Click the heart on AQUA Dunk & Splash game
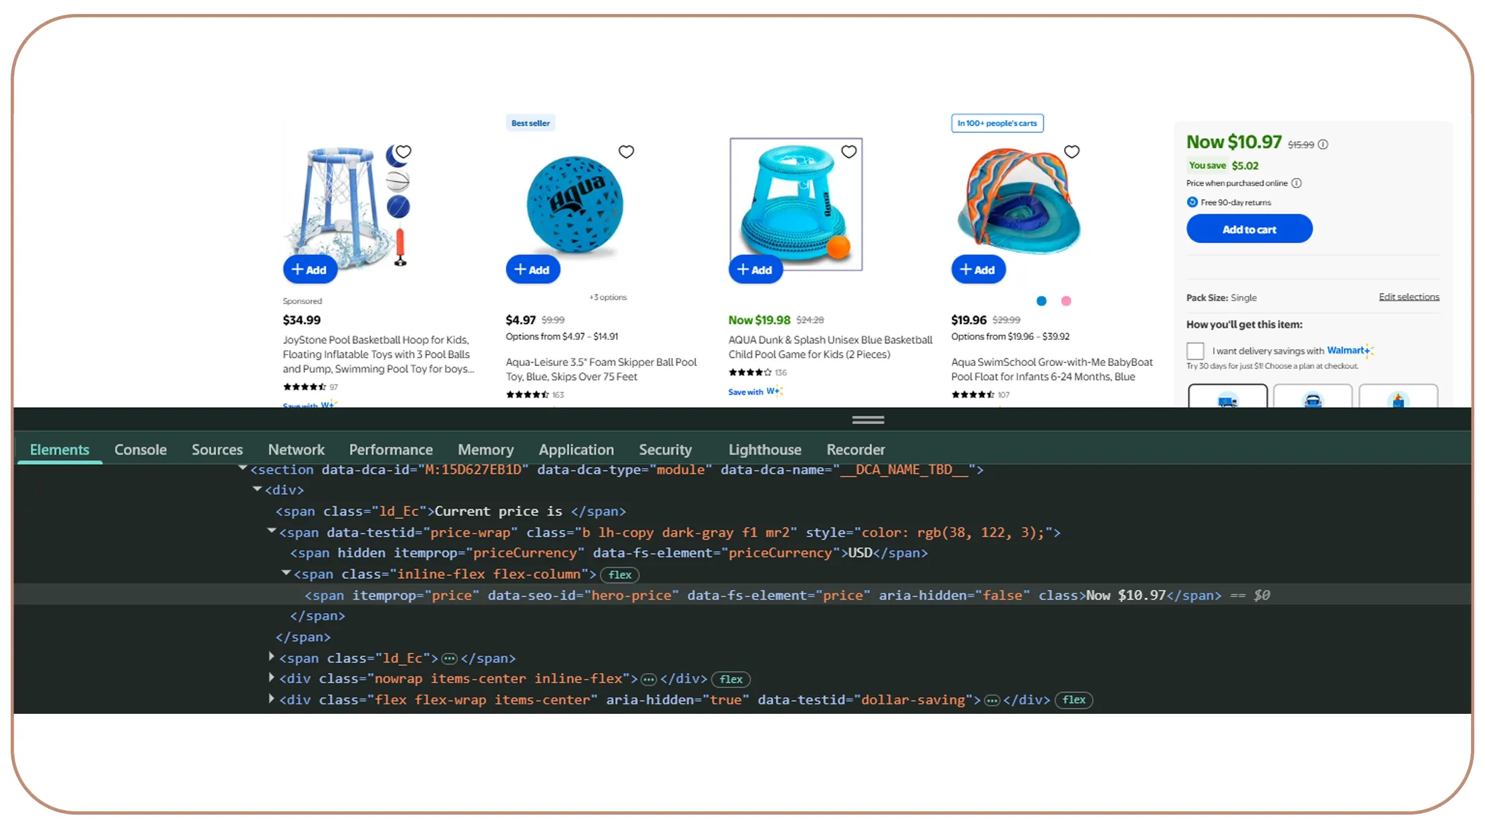 pyautogui.click(x=849, y=152)
